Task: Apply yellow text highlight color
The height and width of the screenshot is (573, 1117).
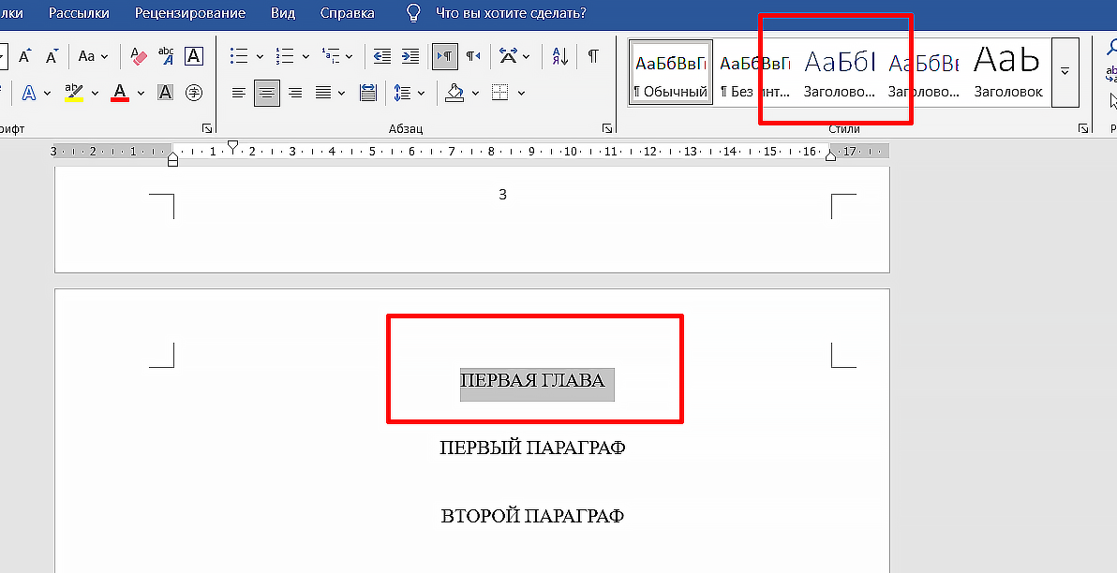Action: 74,93
